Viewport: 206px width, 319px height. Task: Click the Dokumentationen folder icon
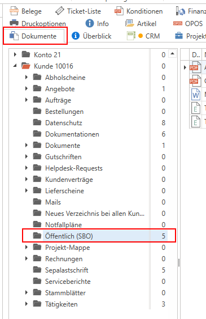[37, 134]
